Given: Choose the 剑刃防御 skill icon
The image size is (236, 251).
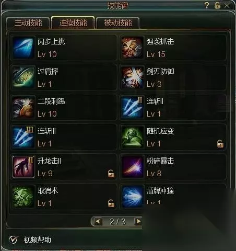Looking at the screenshot, I should [x=132, y=77].
